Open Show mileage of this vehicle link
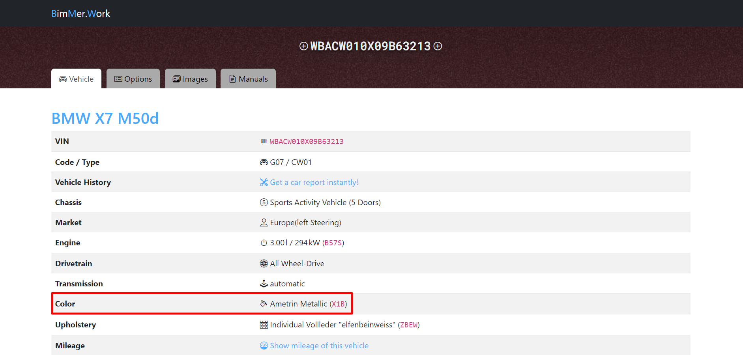743x355 pixels. coord(319,346)
